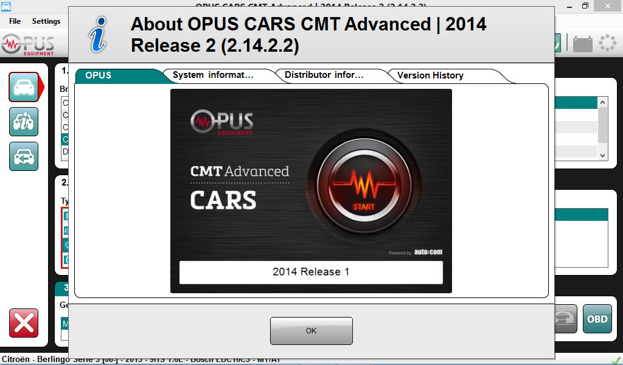Click the app car icon in title bar

coord(5,6)
